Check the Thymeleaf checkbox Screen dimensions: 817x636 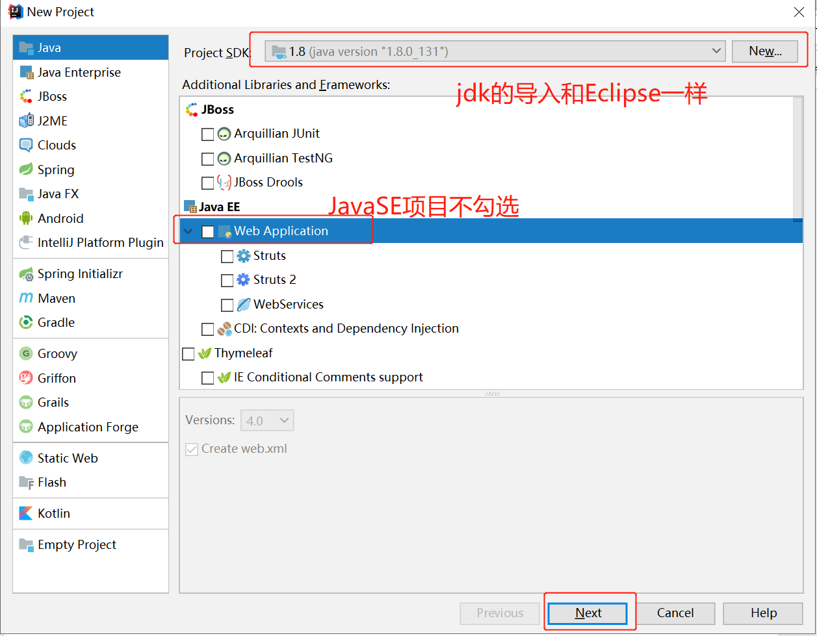coord(188,354)
